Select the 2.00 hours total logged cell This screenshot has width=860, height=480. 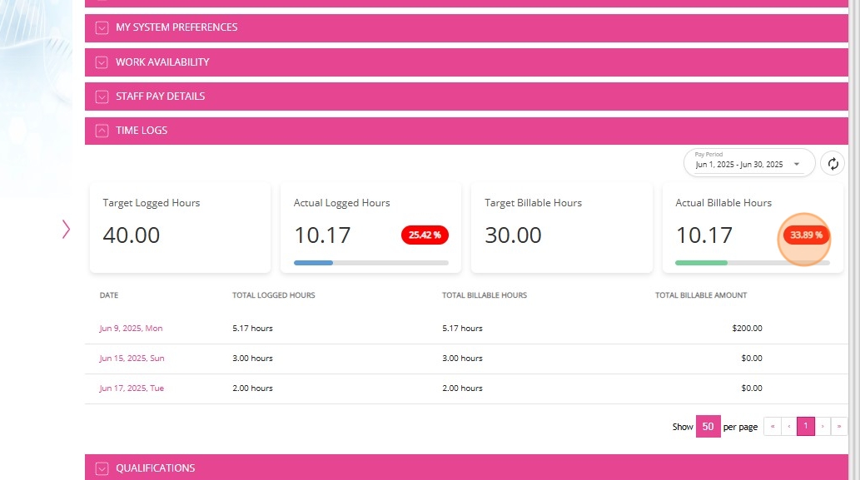pos(252,388)
